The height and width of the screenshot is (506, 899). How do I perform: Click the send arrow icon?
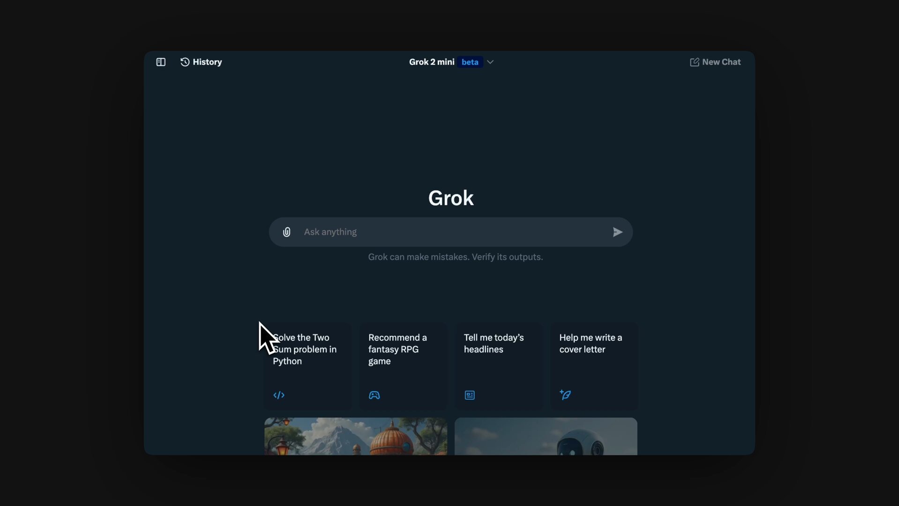tap(617, 232)
